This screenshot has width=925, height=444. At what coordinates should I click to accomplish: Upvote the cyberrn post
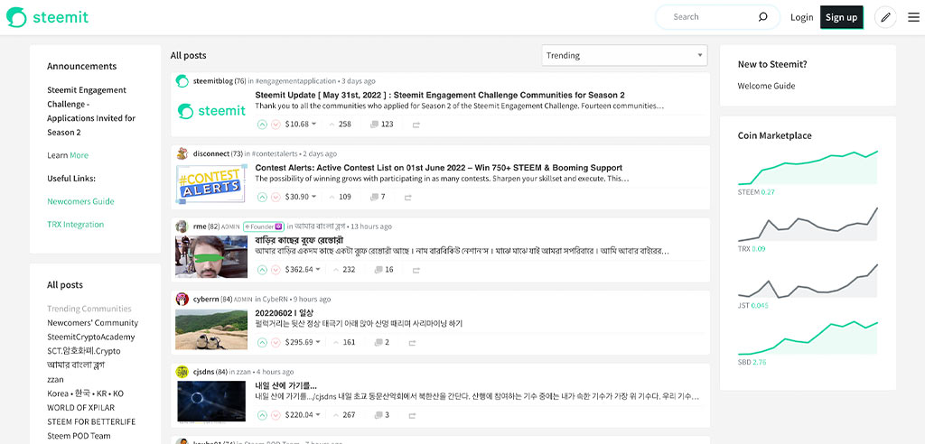[263, 343]
